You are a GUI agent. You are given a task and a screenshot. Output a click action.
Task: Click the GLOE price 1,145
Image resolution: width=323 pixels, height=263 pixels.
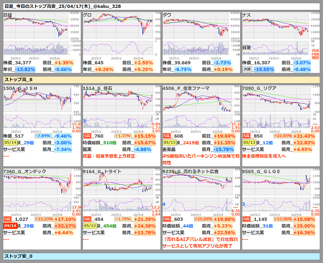point(260,219)
